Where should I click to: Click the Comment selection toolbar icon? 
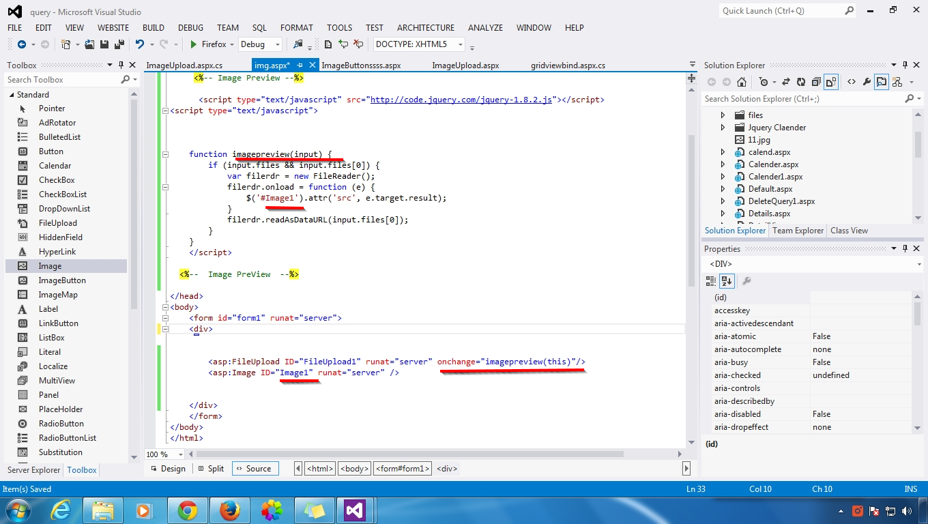(x=343, y=44)
